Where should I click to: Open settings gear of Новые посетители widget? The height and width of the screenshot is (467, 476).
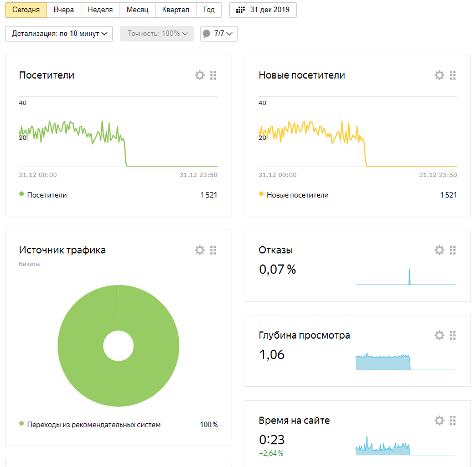click(x=439, y=76)
